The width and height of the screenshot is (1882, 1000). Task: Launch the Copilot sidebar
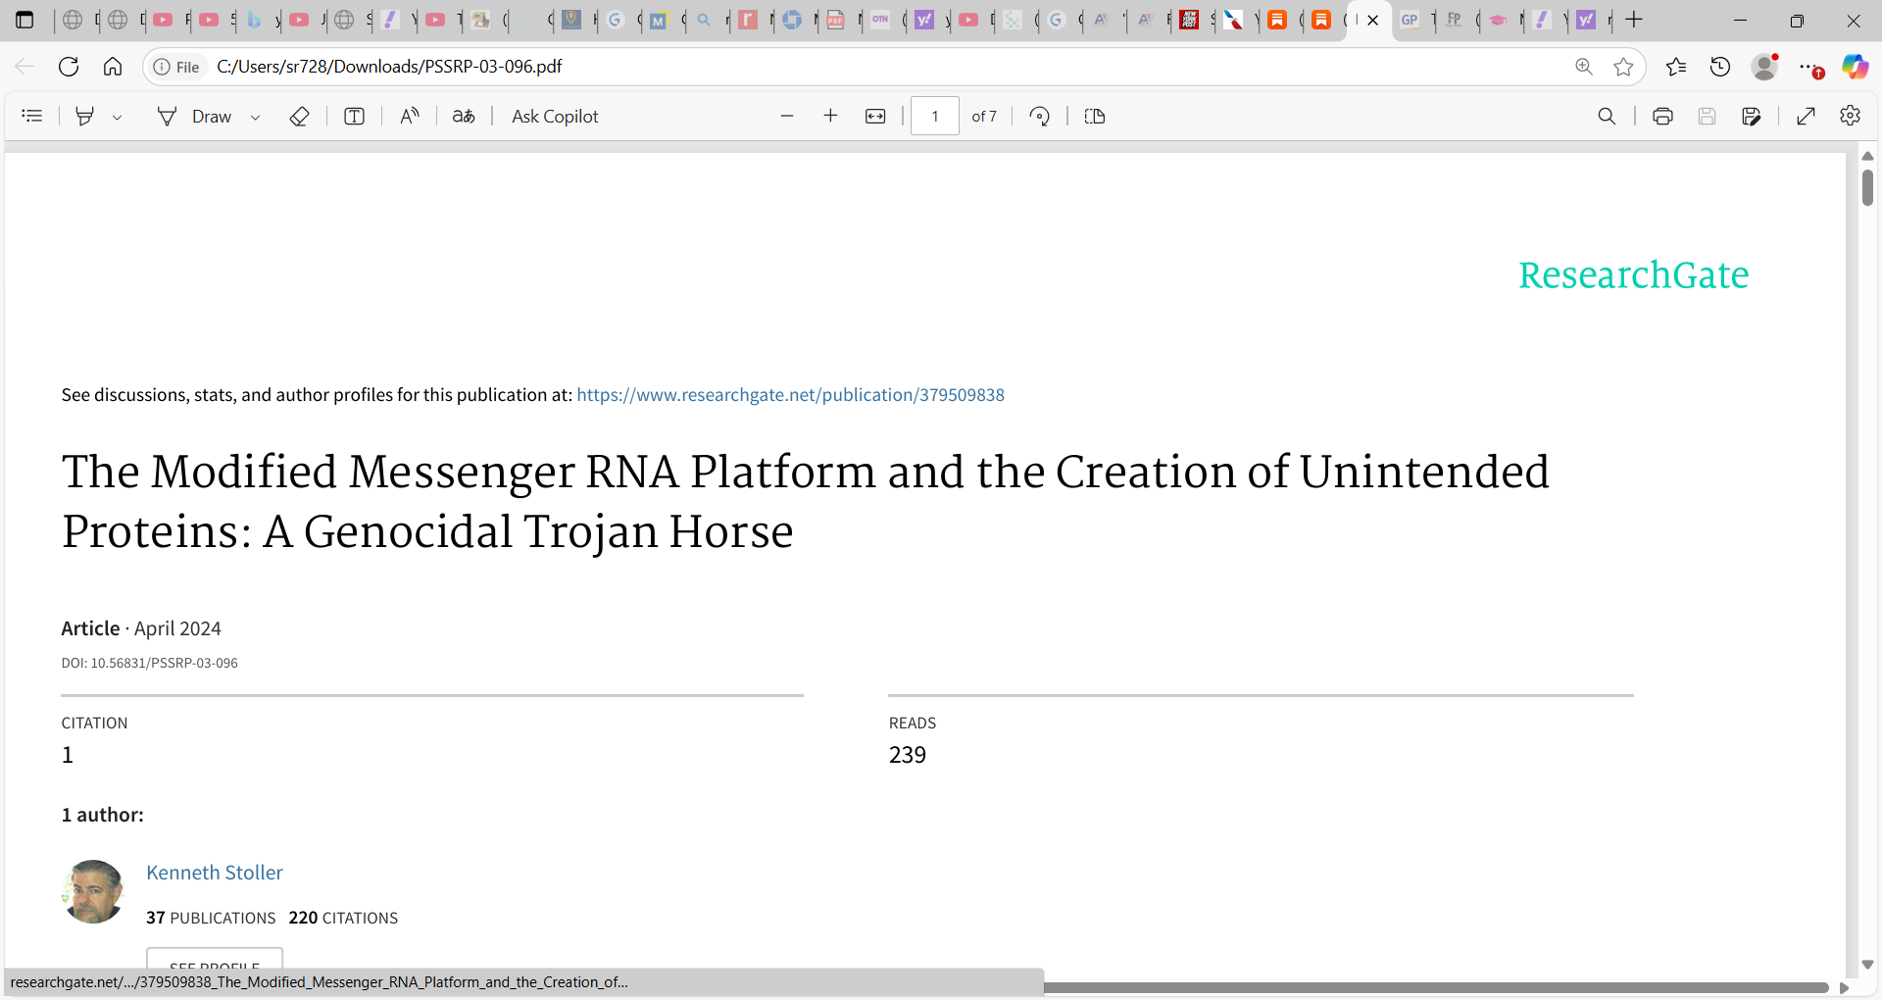coord(1855,67)
